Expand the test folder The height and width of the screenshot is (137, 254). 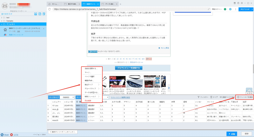2,18
